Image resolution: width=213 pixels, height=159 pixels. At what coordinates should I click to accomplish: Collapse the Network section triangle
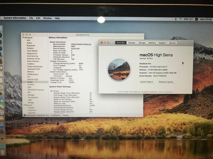tap(24, 105)
